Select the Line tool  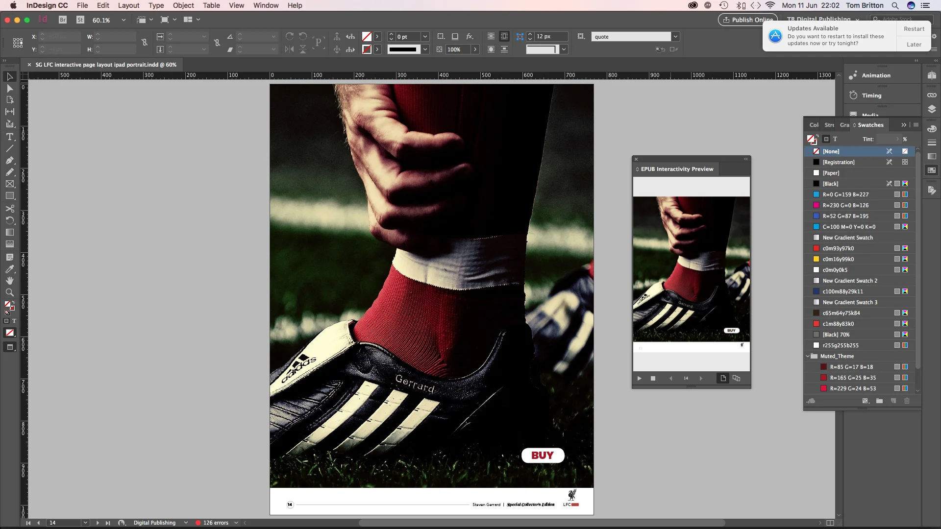click(x=9, y=148)
